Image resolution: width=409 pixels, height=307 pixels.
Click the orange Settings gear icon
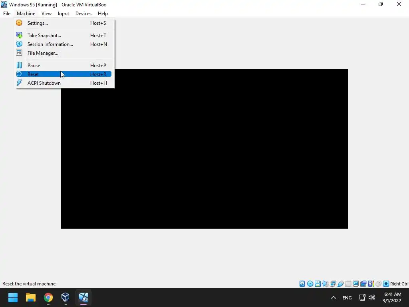19,23
